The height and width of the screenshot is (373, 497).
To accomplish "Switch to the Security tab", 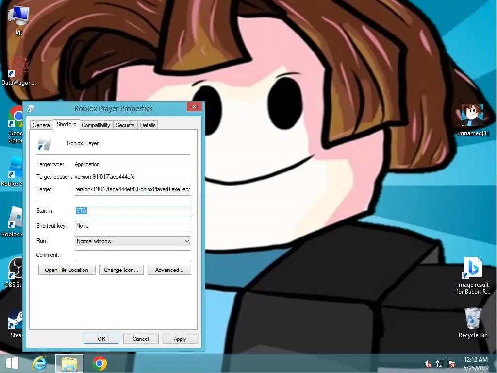I will click(125, 125).
